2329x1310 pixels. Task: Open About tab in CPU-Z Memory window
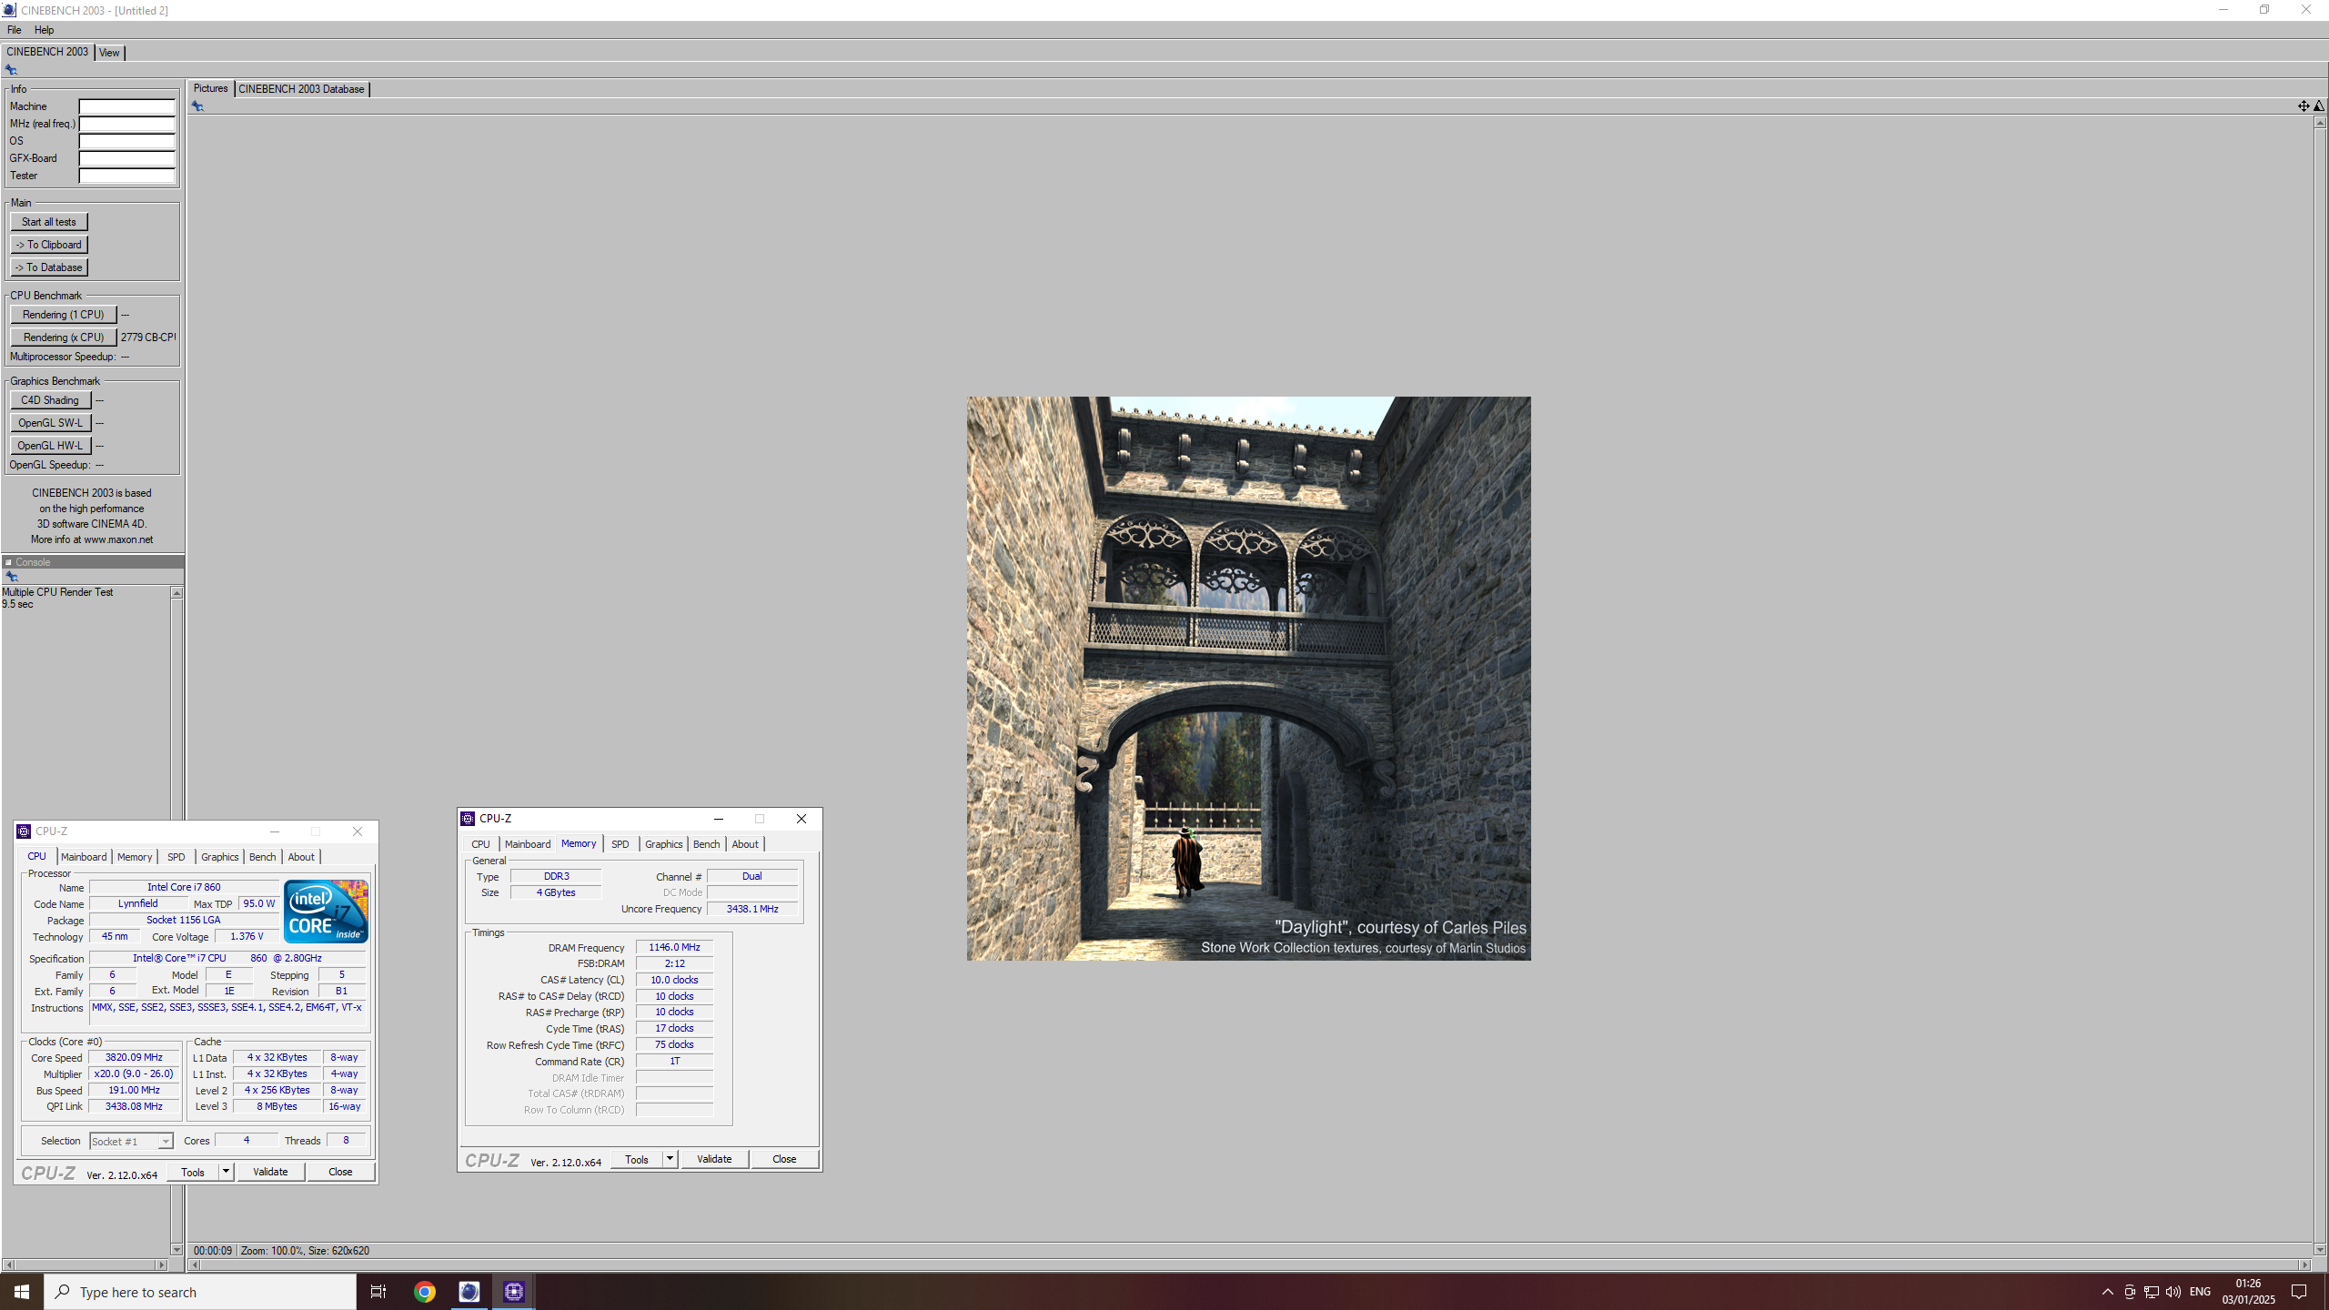click(745, 844)
